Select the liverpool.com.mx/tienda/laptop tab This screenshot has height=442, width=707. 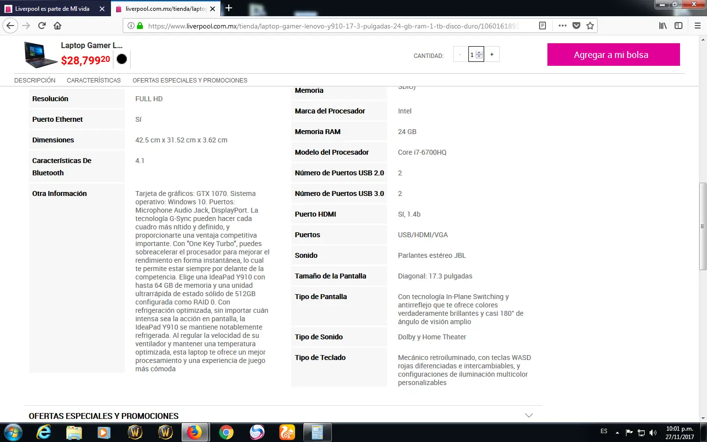[x=166, y=9]
